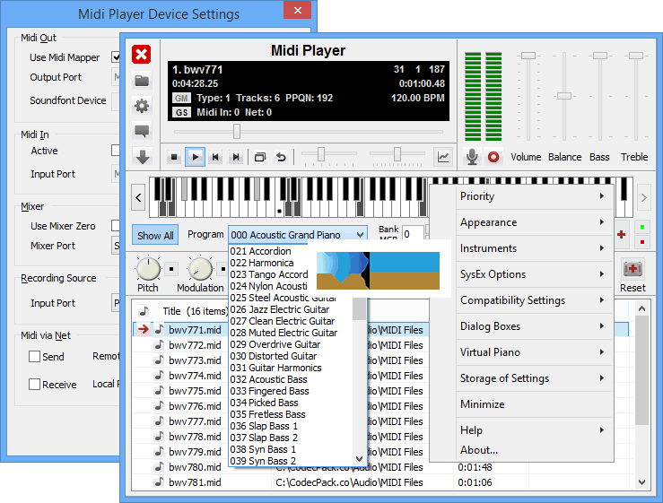The image size is (663, 503).
Task: Click the Reset first-aid icon
Action: click(632, 269)
